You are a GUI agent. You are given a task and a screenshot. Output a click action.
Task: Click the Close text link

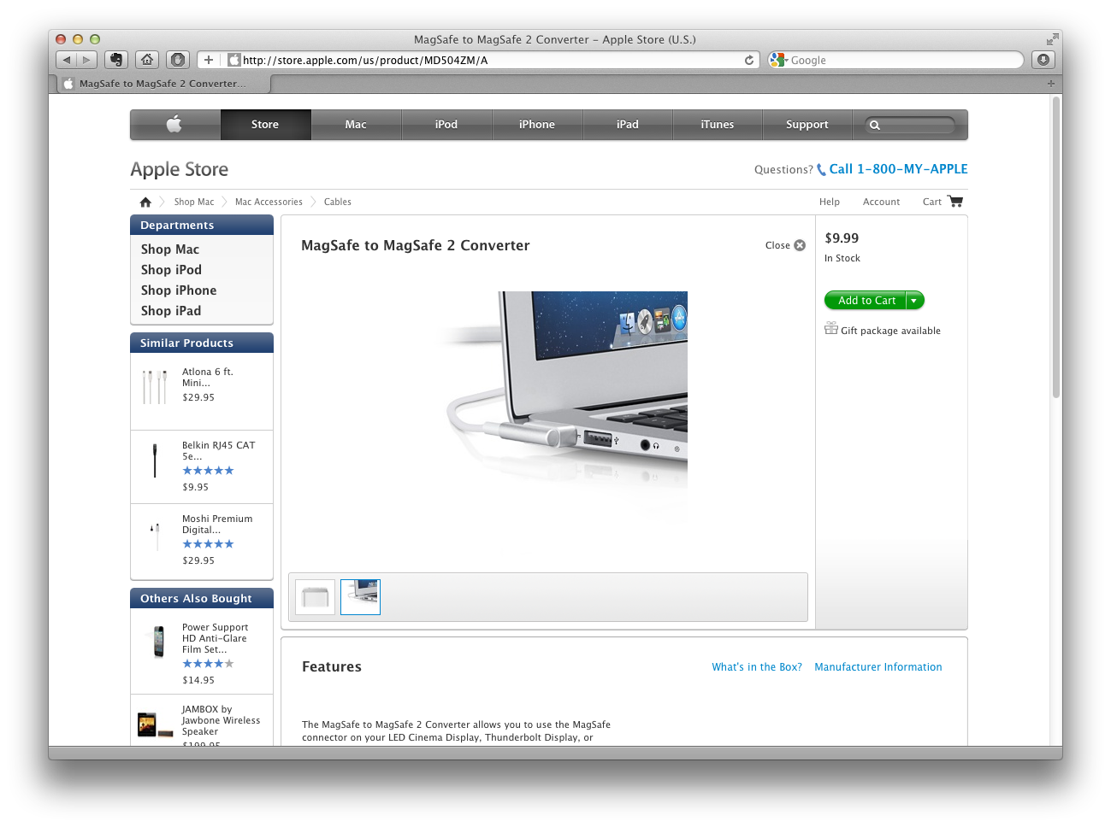tap(777, 245)
